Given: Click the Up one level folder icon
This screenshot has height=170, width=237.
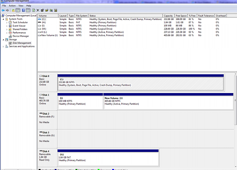Looking at the screenshot, I should tap(13, 10).
